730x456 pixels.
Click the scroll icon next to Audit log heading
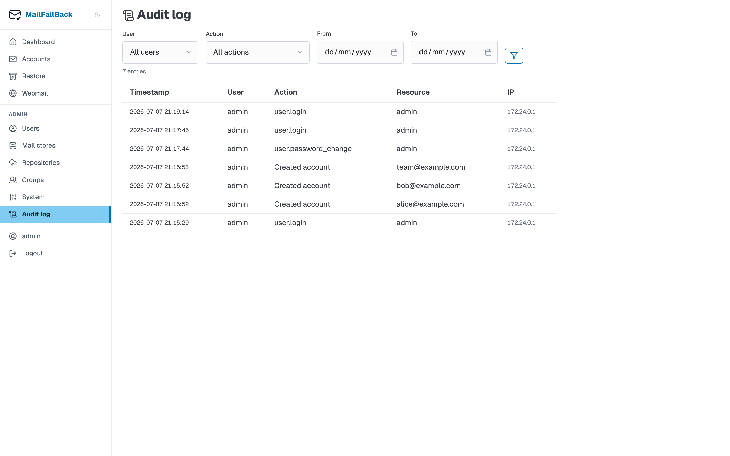[128, 15]
